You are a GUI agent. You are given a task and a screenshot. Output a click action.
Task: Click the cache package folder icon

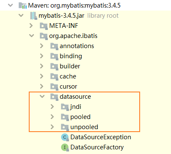point(54,77)
